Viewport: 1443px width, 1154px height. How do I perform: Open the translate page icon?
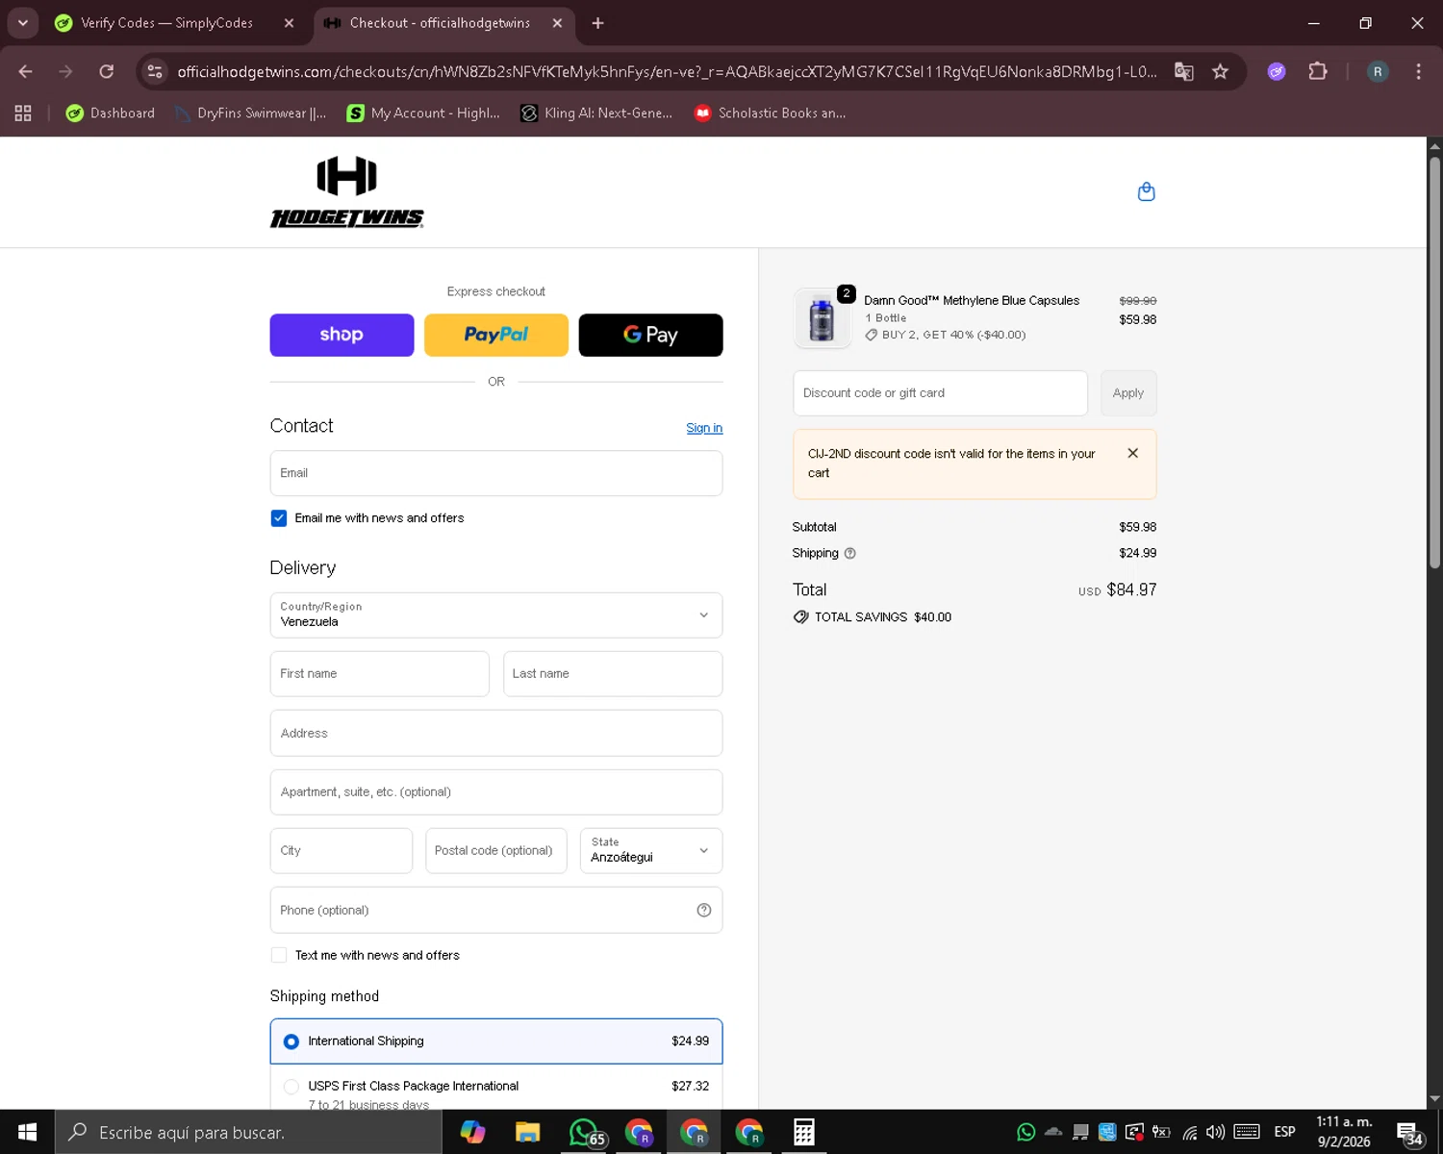coord(1183,71)
